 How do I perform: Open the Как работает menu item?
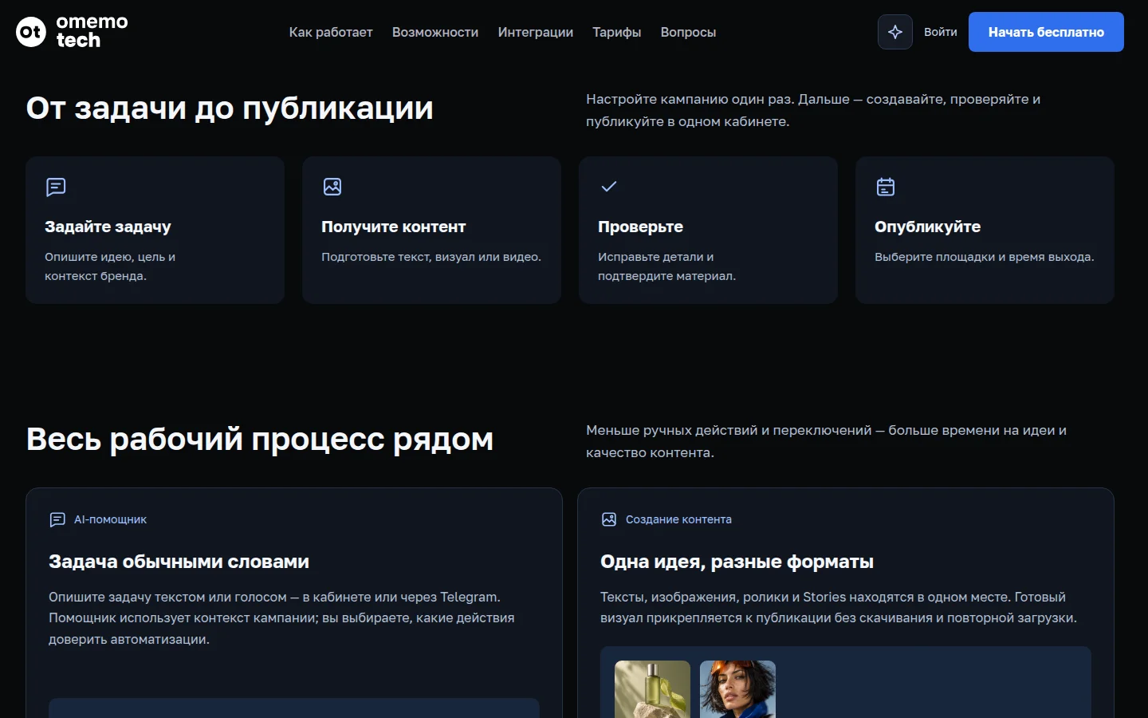[x=331, y=32]
